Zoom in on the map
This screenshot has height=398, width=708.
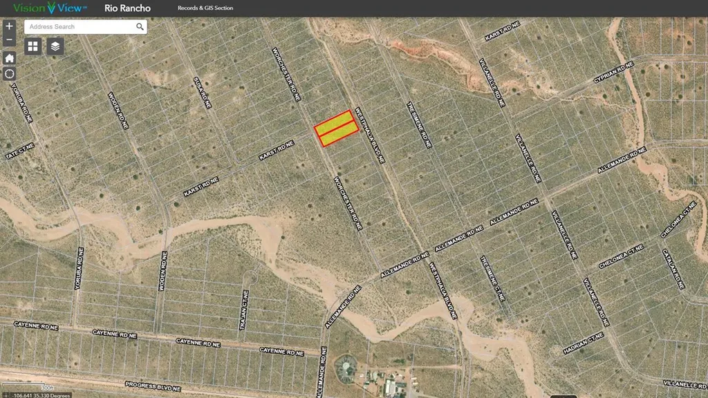(x=9, y=26)
